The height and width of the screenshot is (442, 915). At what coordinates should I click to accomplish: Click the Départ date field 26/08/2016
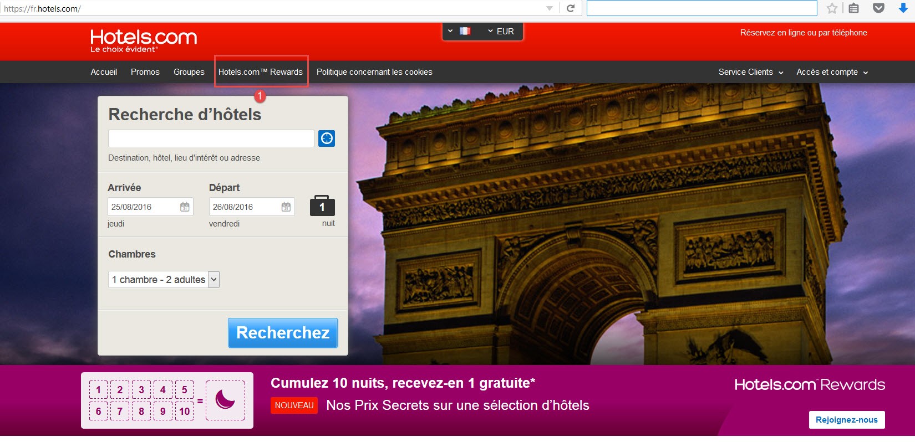(x=252, y=207)
